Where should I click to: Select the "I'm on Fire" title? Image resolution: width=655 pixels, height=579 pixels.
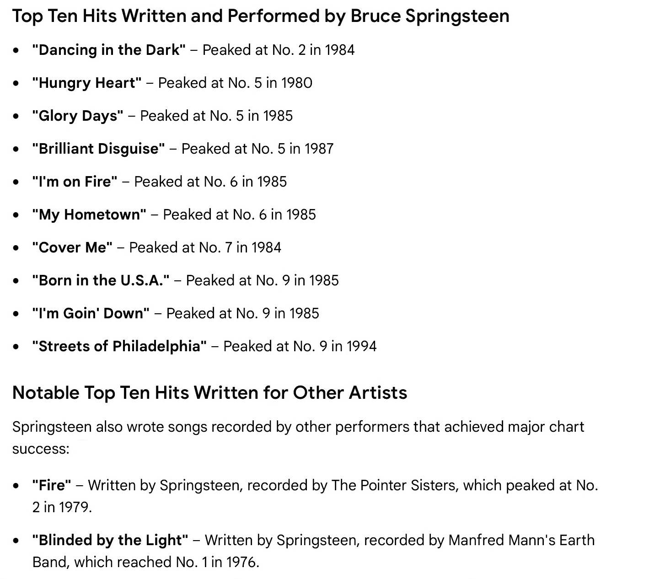(75, 182)
